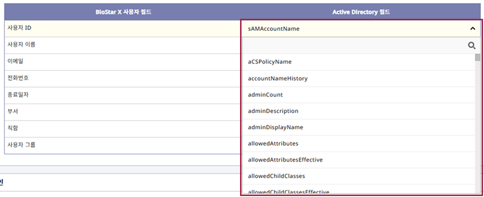484x197 pixels.
Task: Type in the dropdown search field
Action: pos(353,45)
